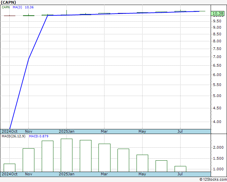Select the MA(3) indicator label

(17, 7)
